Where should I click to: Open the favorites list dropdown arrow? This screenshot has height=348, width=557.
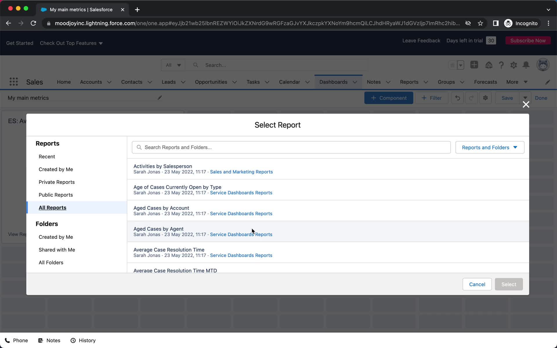460,65
